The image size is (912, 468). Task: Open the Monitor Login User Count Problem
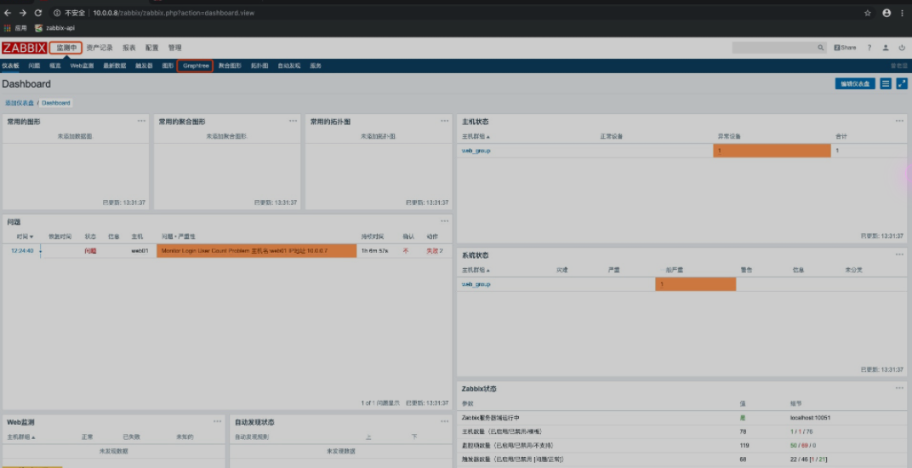(x=244, y=251)
